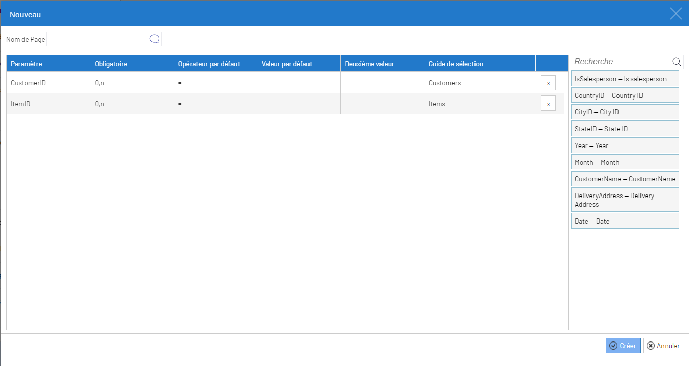Select the IsSalesperson parameter item
The width and height of the screenshot is (689, 366).
pyautogui.click(x=625, y=79)
